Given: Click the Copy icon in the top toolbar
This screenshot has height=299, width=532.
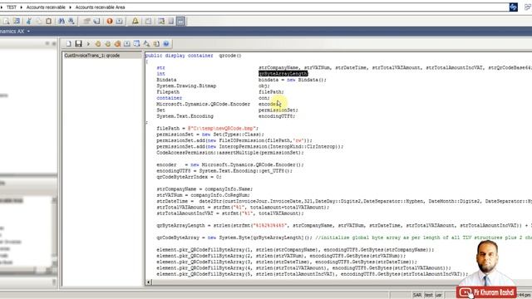Looking at the screenshot, I should [39, 21].
